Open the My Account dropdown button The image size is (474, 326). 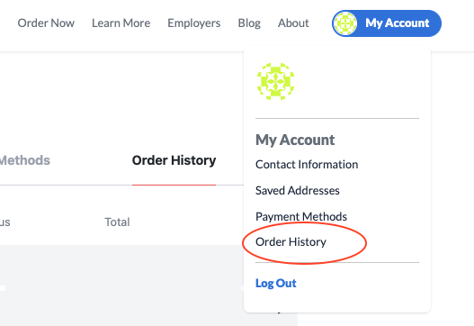click(x=387, y=23)
